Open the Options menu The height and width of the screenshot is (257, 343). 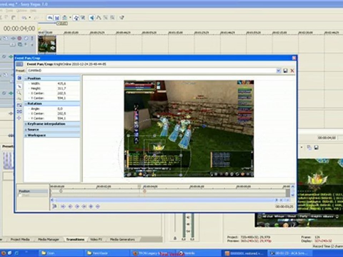[22, 10]
